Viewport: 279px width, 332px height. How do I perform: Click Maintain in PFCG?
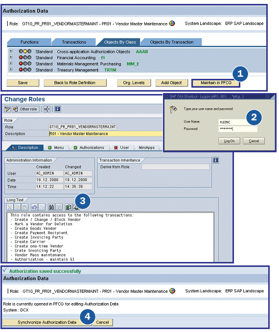pos(216,83)
